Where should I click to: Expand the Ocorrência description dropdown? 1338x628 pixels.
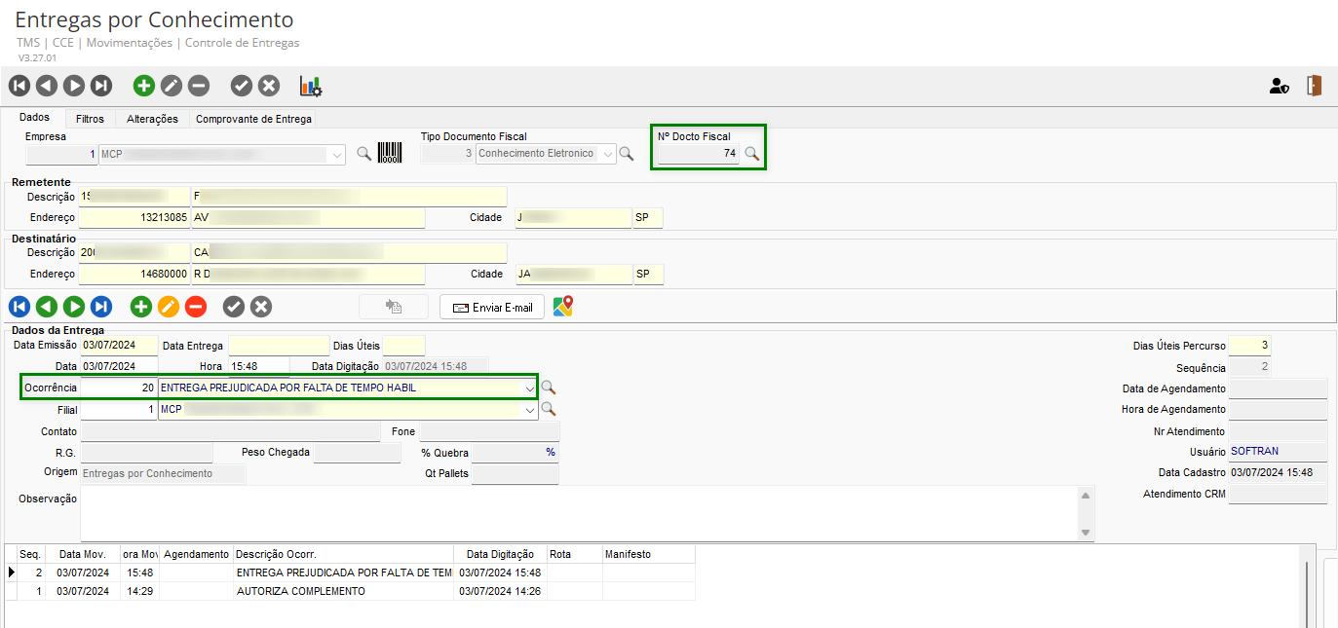tap(529, 388)
